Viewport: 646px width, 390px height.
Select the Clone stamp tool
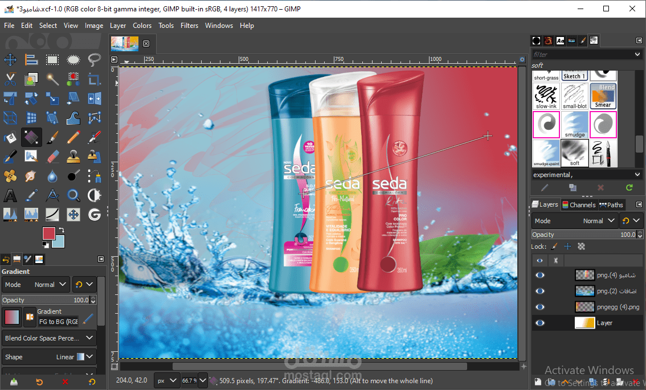[x=73, y=157]
